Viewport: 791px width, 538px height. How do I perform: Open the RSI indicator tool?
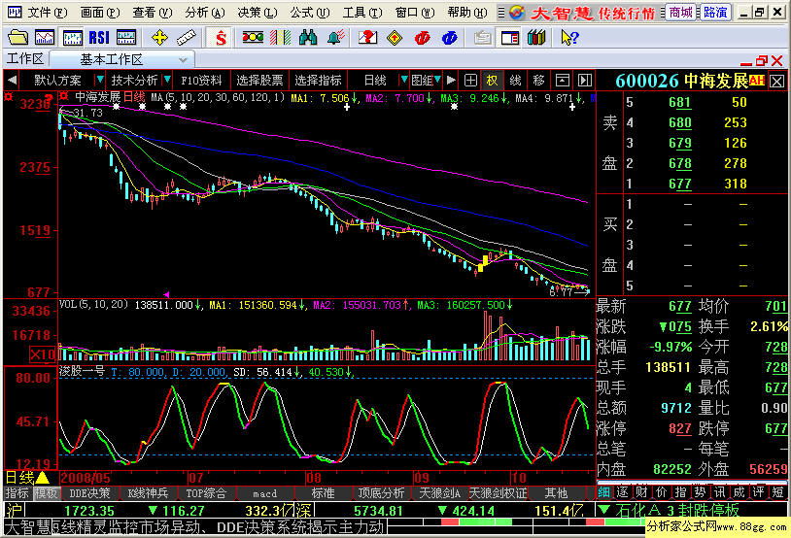click(x=99, y=38)
